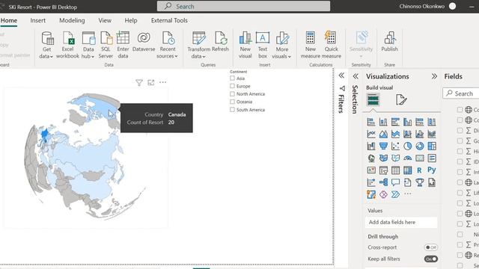Select the matrix visual
The height and width of the screenshot is (269, 479).
click(x=407, y=170)
